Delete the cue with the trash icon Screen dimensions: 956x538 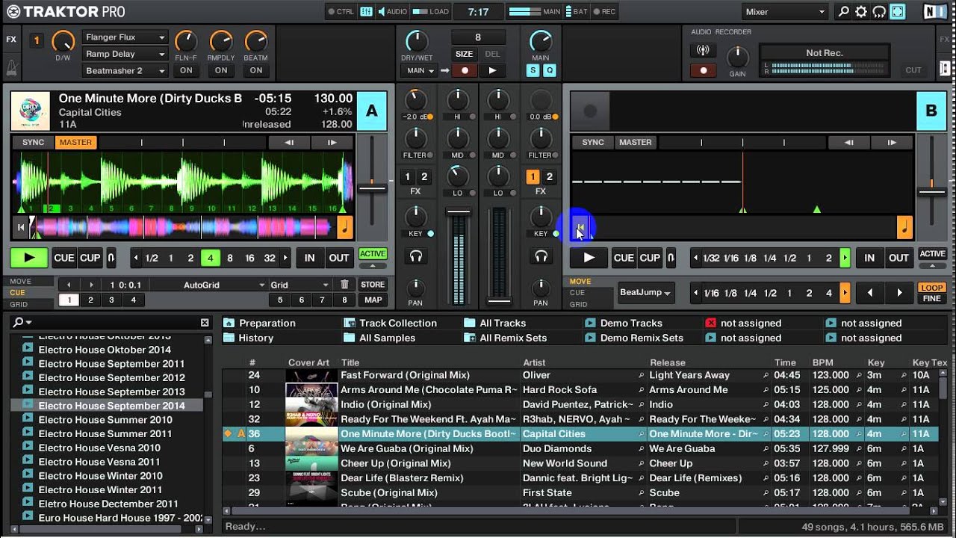coord(344,285)
